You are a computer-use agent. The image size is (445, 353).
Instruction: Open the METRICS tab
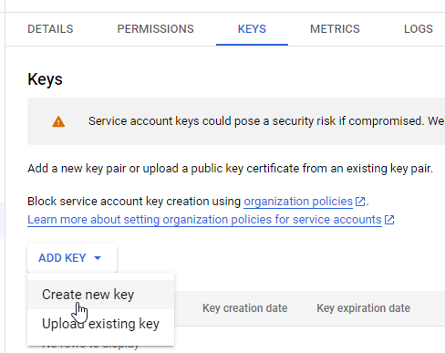coord(335,29)
